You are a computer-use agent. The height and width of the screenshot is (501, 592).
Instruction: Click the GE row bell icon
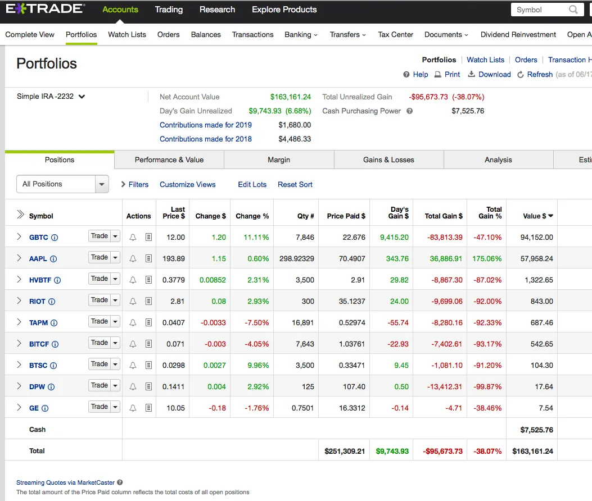pyautogui.click(x=133, y=408)
